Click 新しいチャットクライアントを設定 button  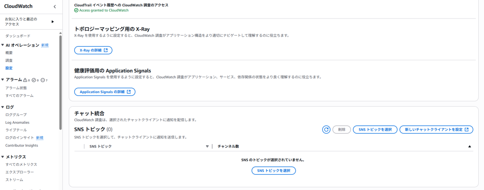[x=436, y=129]
